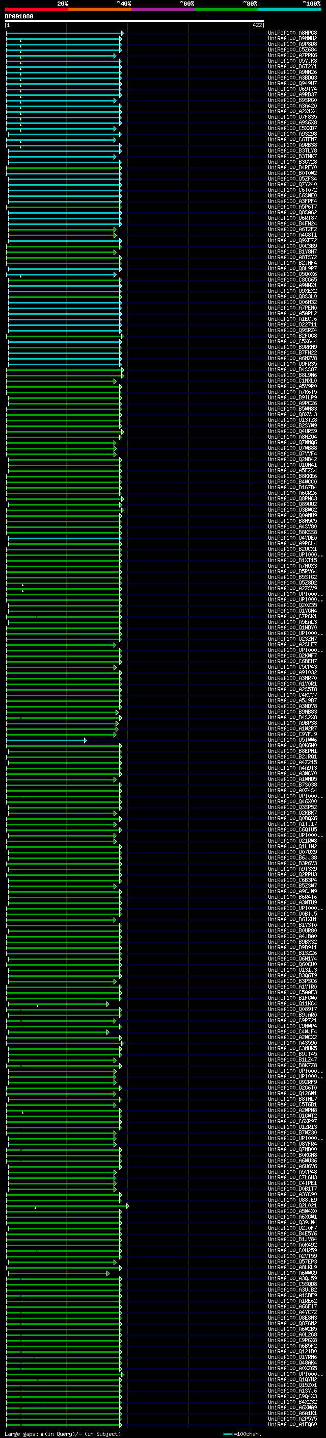Open UniRef100_Q1QH41 entry
326x1438 pixels.
click(292, 465)
